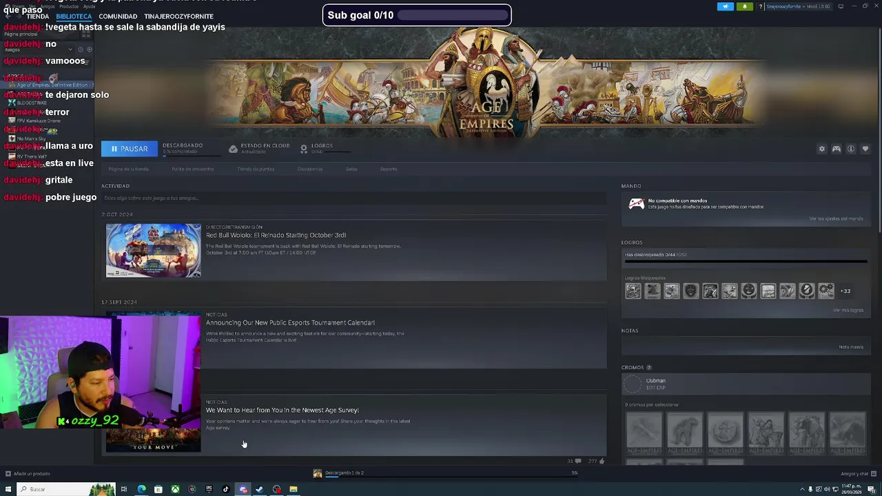Click Ver mis logros link
The height and width of the screenshot is (496, 882).
(x=848, y=310)
